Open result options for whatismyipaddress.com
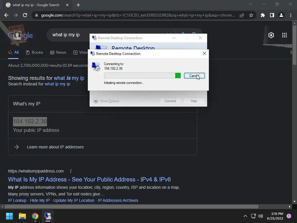Image resolution: width=297 pixels, height=223 pixels. click(71, 171)
